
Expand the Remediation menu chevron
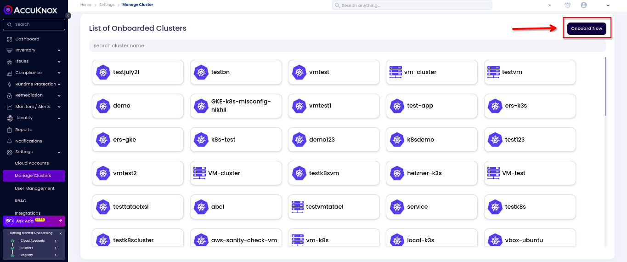59,96
